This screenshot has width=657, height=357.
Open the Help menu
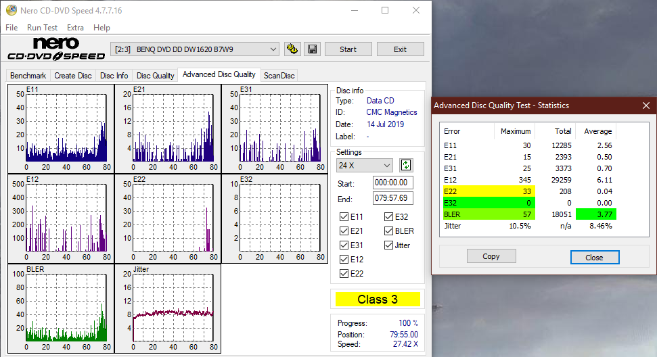click(101, 28)
